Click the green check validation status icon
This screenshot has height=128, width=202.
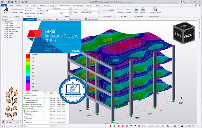coord(114,126)
